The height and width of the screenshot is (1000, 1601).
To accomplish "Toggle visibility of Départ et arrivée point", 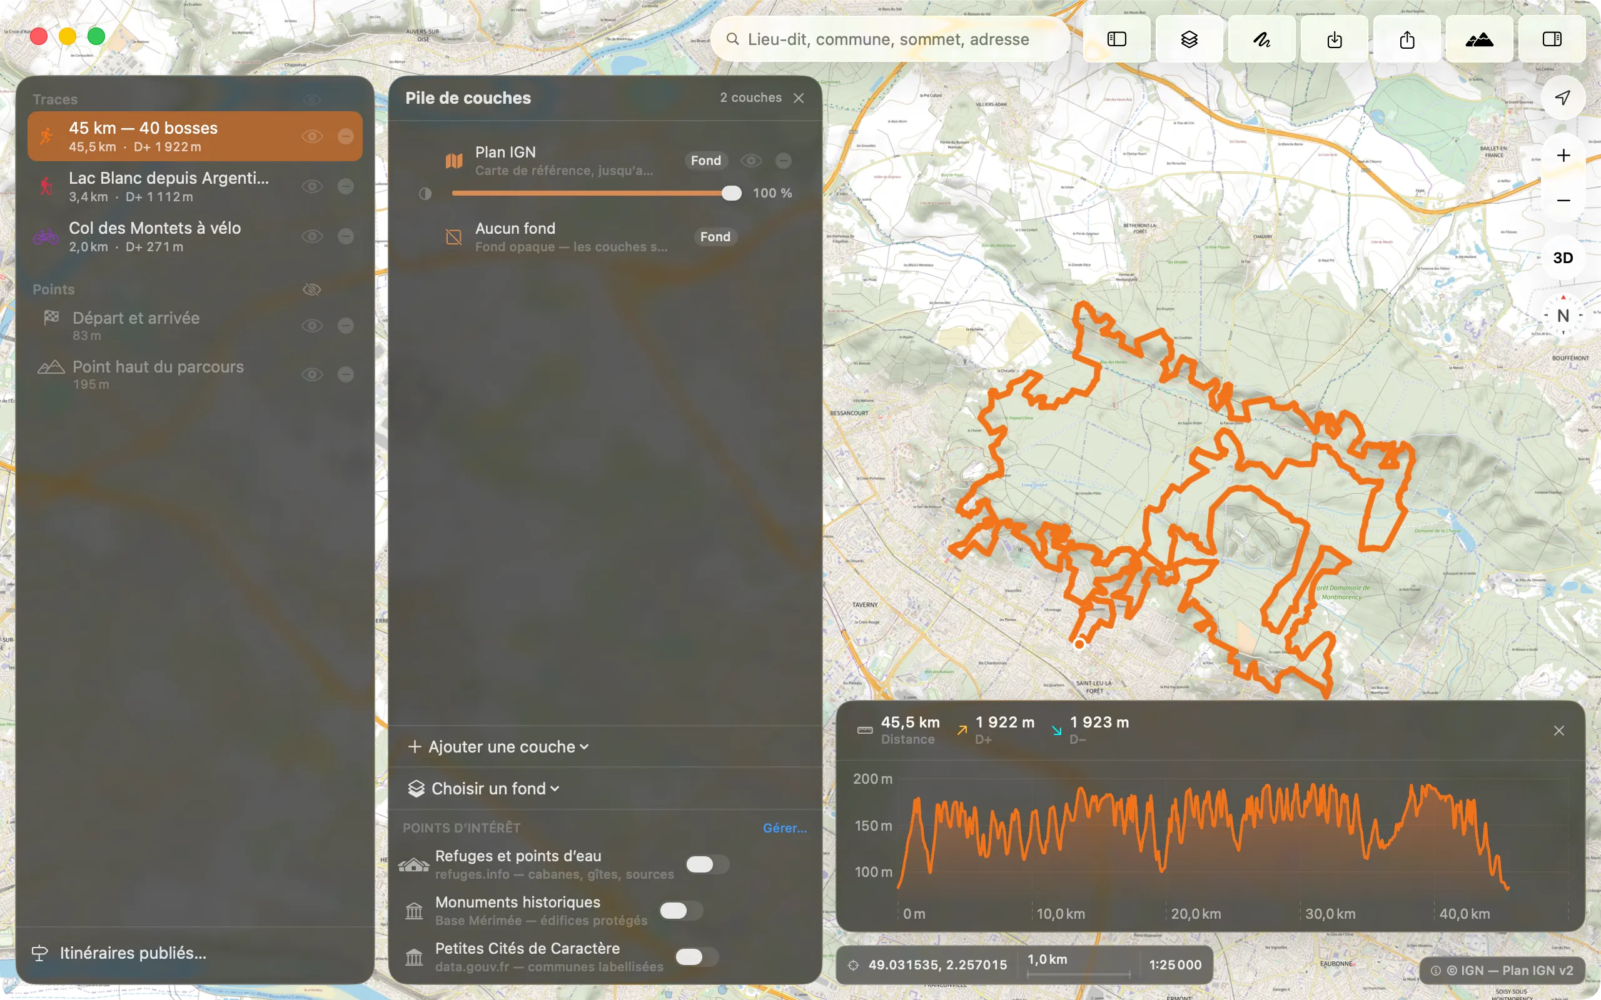I will [312, 326].
